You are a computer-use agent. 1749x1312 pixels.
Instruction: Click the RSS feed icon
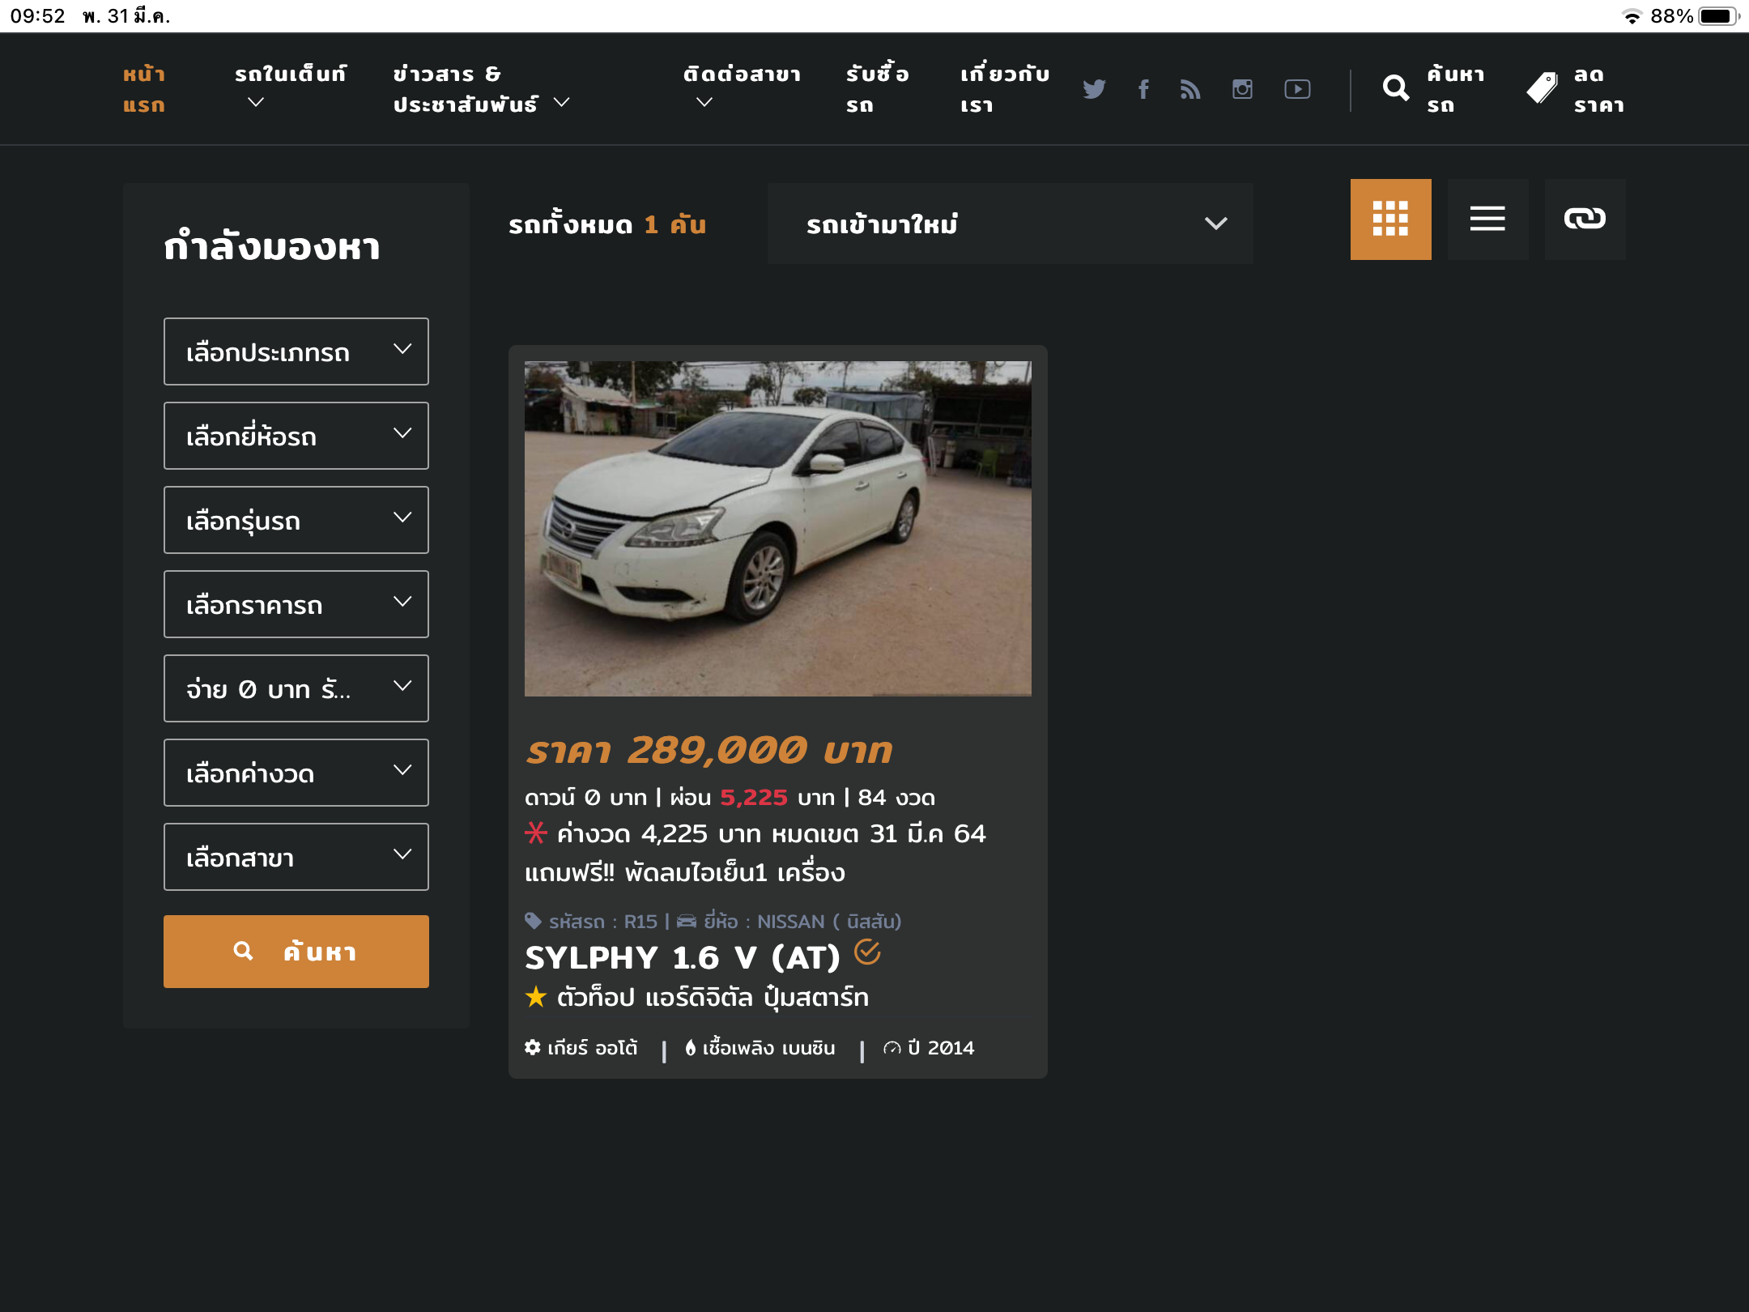1190,89
